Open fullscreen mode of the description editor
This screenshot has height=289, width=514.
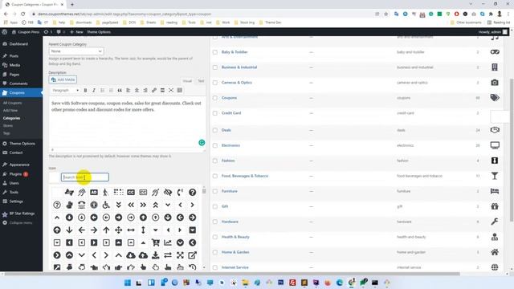(x=171, y=90)
